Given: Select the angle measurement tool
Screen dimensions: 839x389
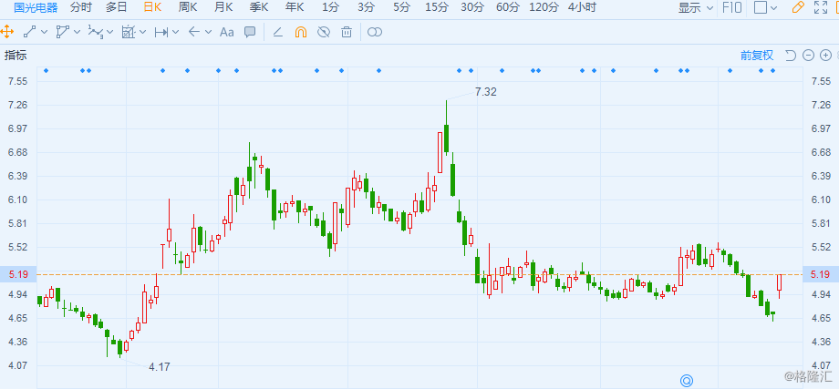Looking at the screenshot, I should tap(278, 32).
